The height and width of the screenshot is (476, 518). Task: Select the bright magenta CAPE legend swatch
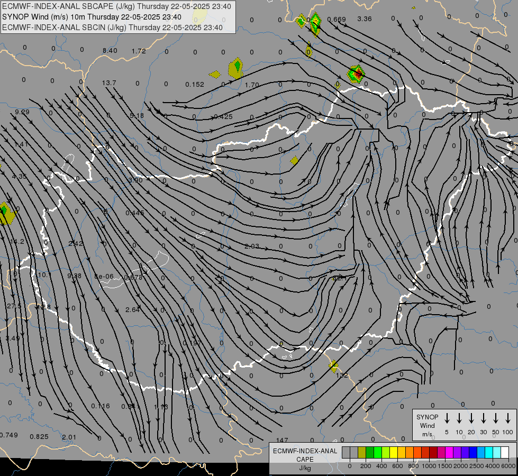click(449, 453)
